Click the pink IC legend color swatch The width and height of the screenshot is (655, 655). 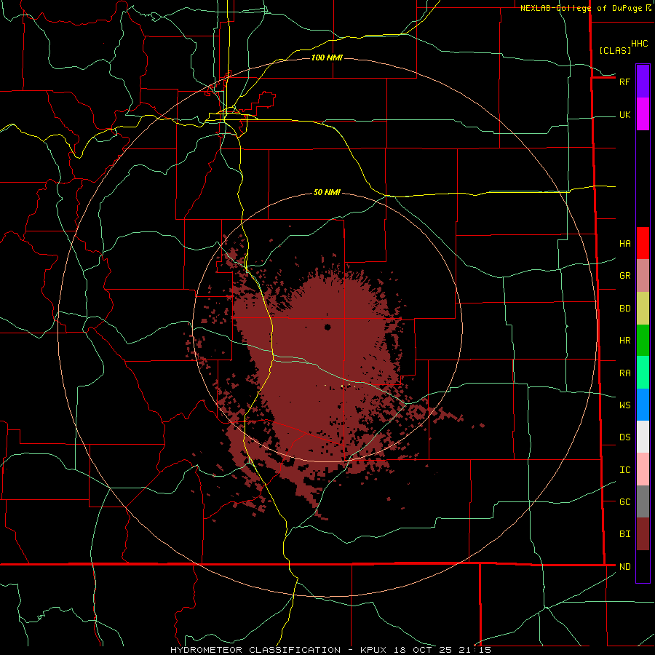[643, 469]
